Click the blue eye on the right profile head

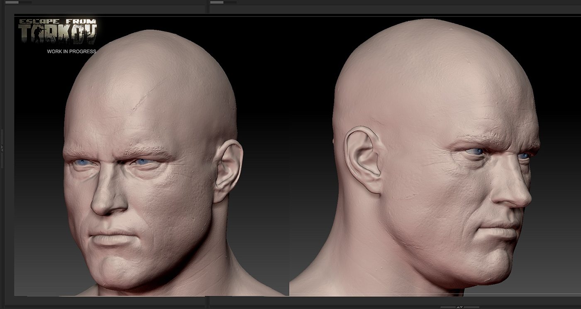coord(476,152)
